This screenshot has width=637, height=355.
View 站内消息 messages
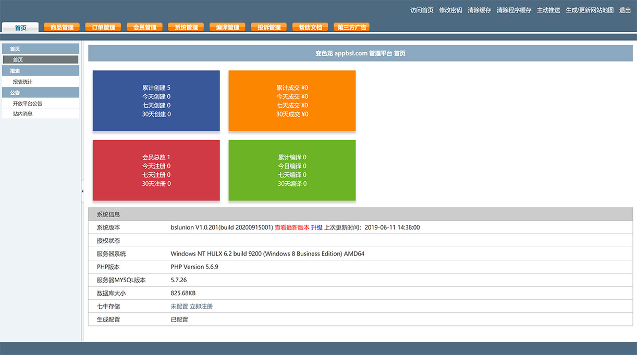click(23, 114)
